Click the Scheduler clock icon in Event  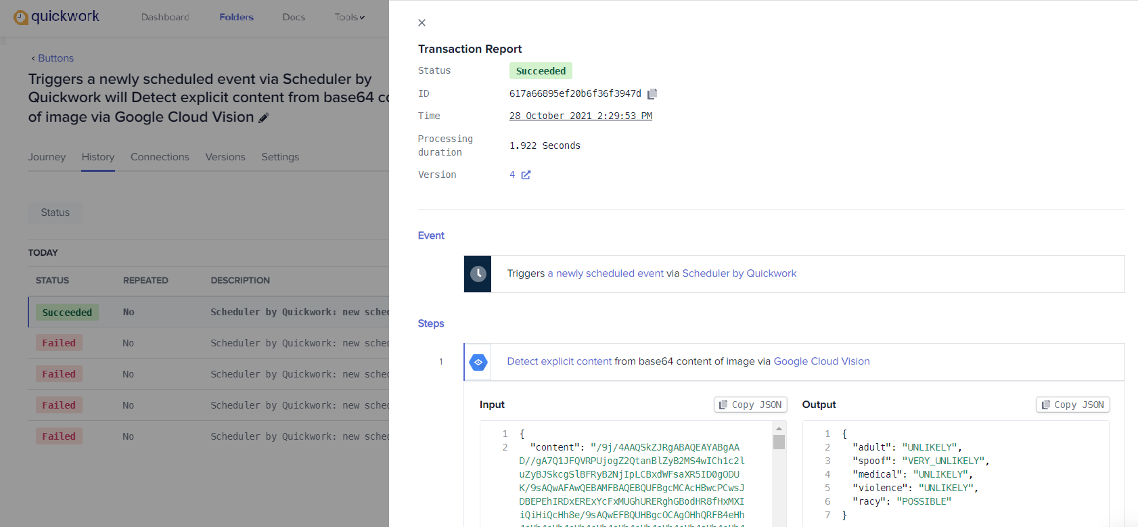point(478,274)
